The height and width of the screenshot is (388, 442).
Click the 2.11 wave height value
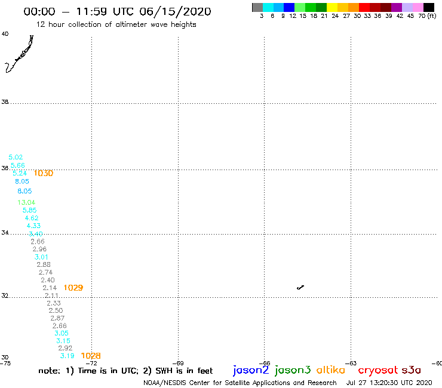click(x=51, y=295)
